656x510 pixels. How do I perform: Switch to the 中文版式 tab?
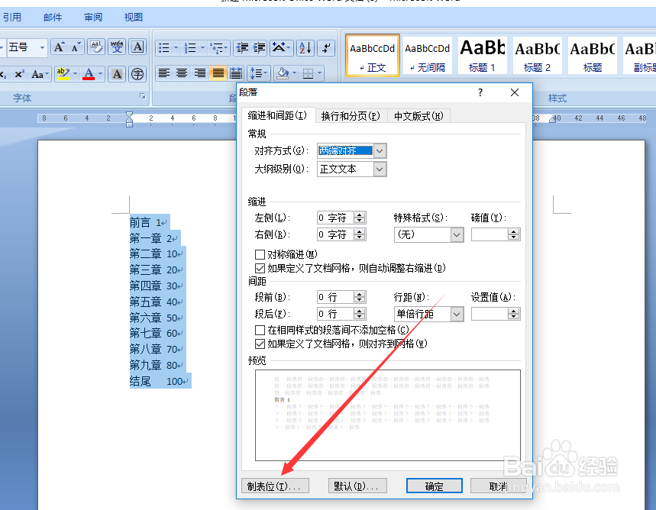pos(418,116)
